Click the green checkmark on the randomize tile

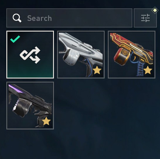click(x=15, y=39)
